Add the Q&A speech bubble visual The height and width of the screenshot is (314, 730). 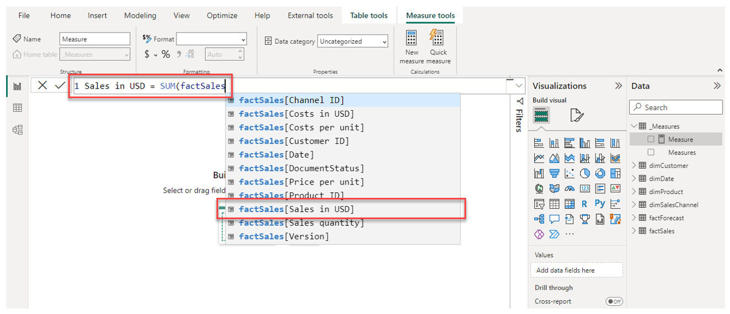click(x=555, y=219)
